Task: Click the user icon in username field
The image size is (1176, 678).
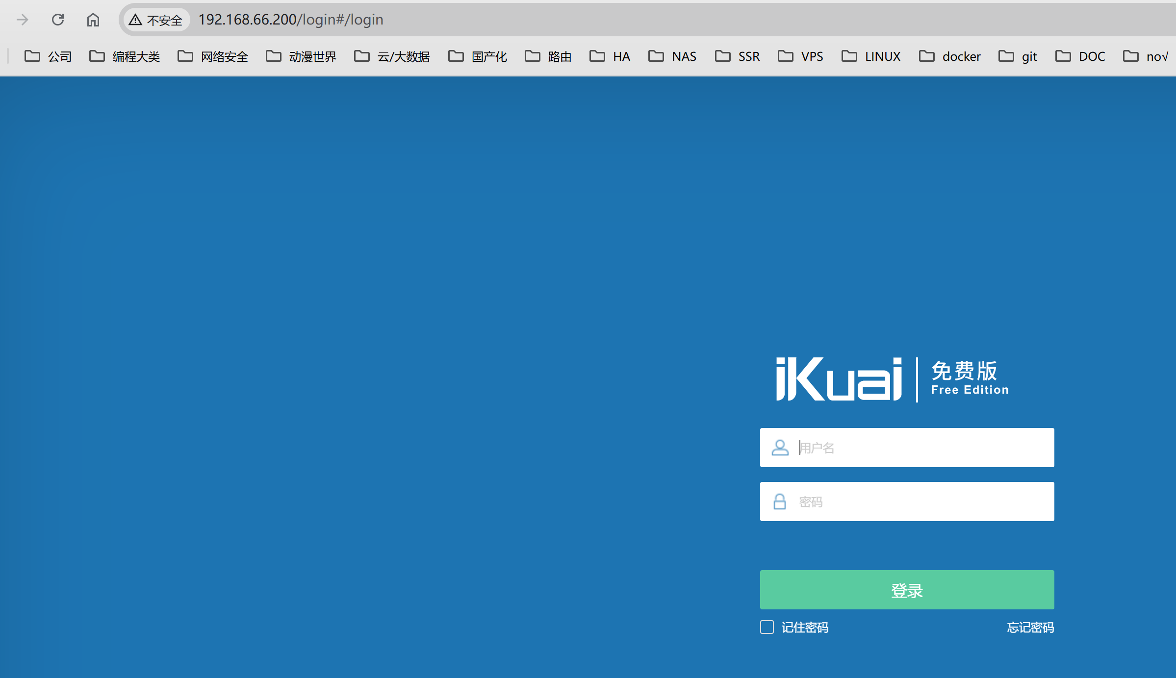Action: pyautogui.click(x=780, y=448)
